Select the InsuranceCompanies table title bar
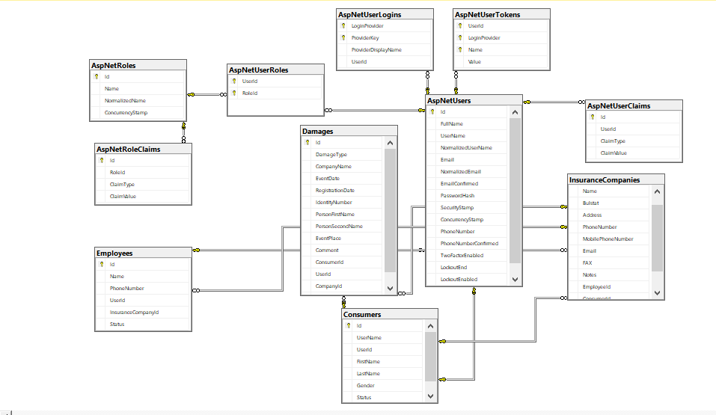The width and height of the screenshot is (716, 415). [x=616, y=180]
